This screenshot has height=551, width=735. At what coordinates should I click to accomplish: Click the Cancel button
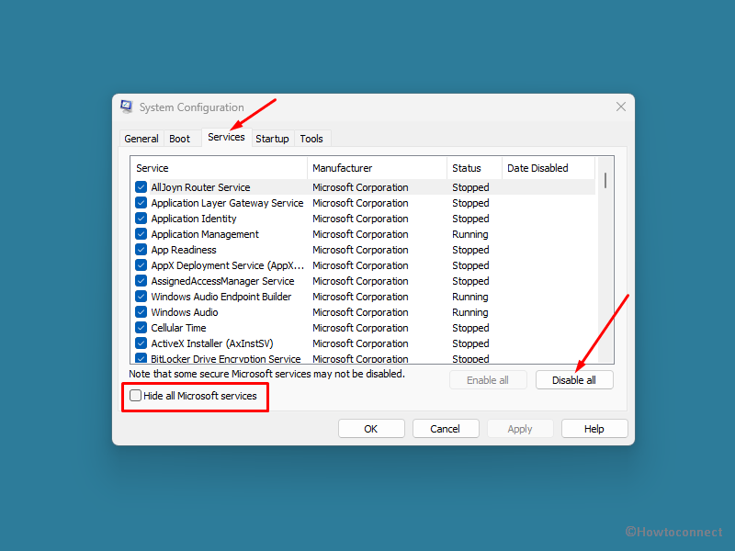tap(446, 429)
